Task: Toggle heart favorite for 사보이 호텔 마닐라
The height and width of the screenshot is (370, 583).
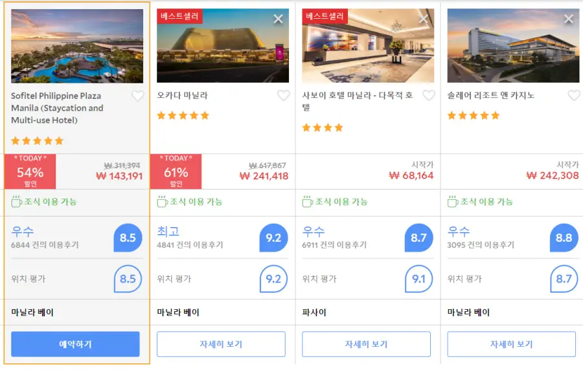Action: [x=429, y=95]
